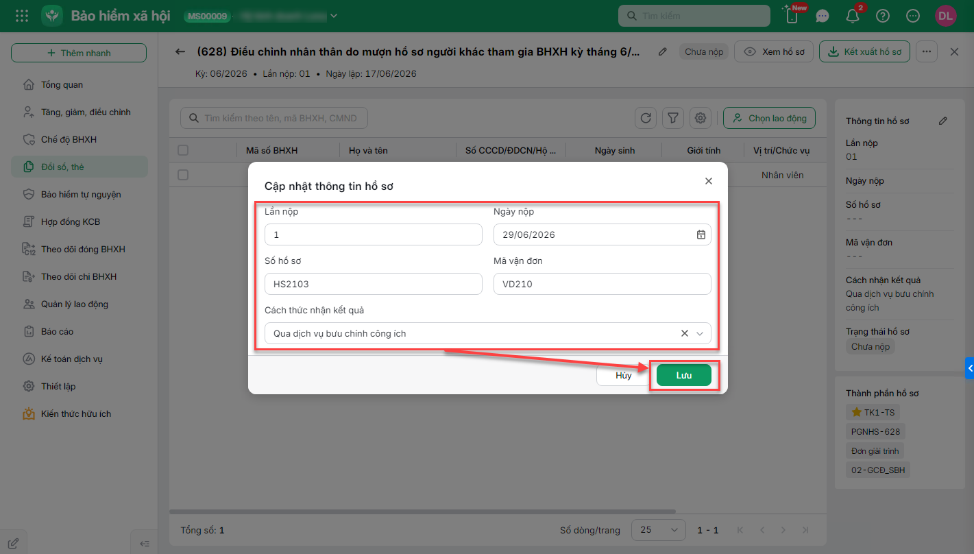Open Hợp đồng KCB menu
The height and width of the screenshot is (554, 974).
point(80,221)
